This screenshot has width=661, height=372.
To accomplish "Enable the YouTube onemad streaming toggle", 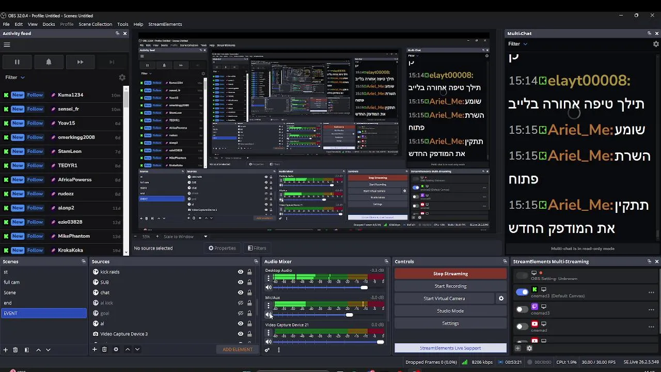I will click(x=522, y=327).
